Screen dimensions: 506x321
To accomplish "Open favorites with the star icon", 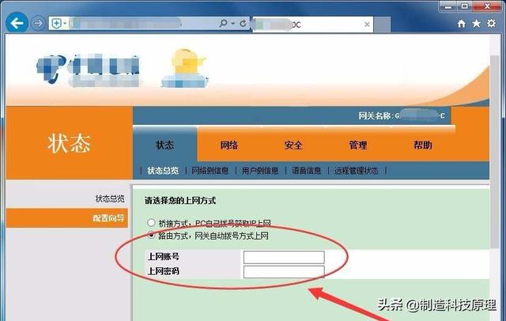I will (476, 23).
